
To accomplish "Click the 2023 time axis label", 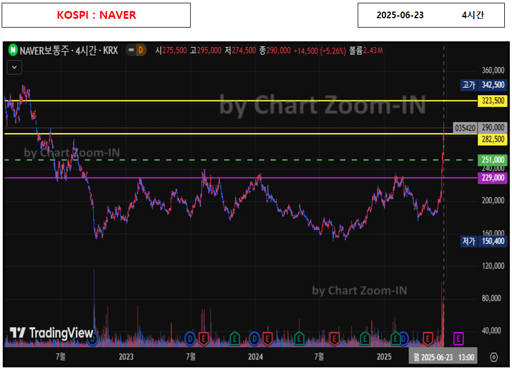I will [x=126, y=356].
